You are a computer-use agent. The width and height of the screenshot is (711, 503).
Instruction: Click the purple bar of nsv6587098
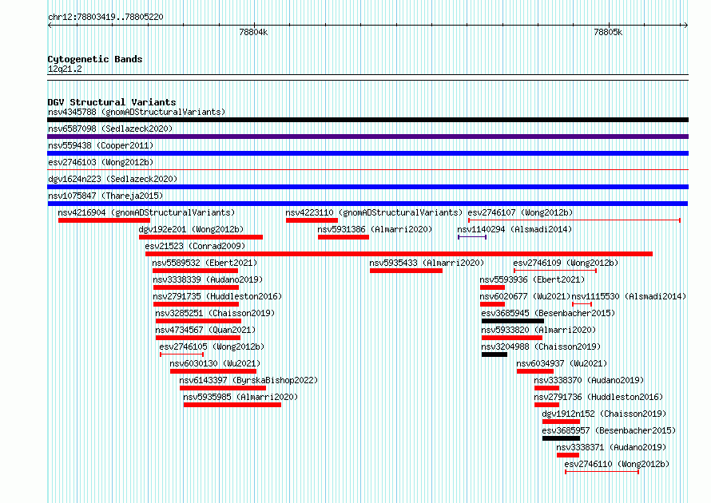(367, 137)
